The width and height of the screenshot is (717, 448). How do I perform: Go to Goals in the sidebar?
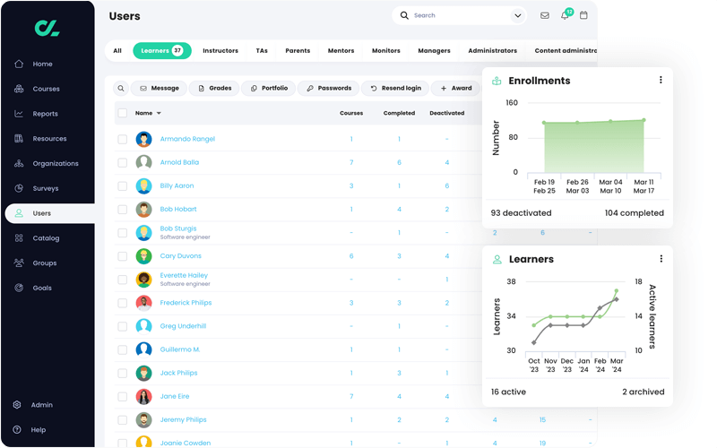tap(42, 289)
